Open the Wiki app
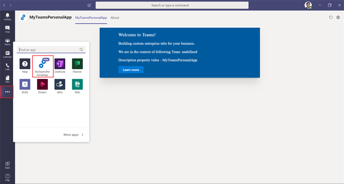The width and height of the screenshot is (344, 184). (77, 86)
